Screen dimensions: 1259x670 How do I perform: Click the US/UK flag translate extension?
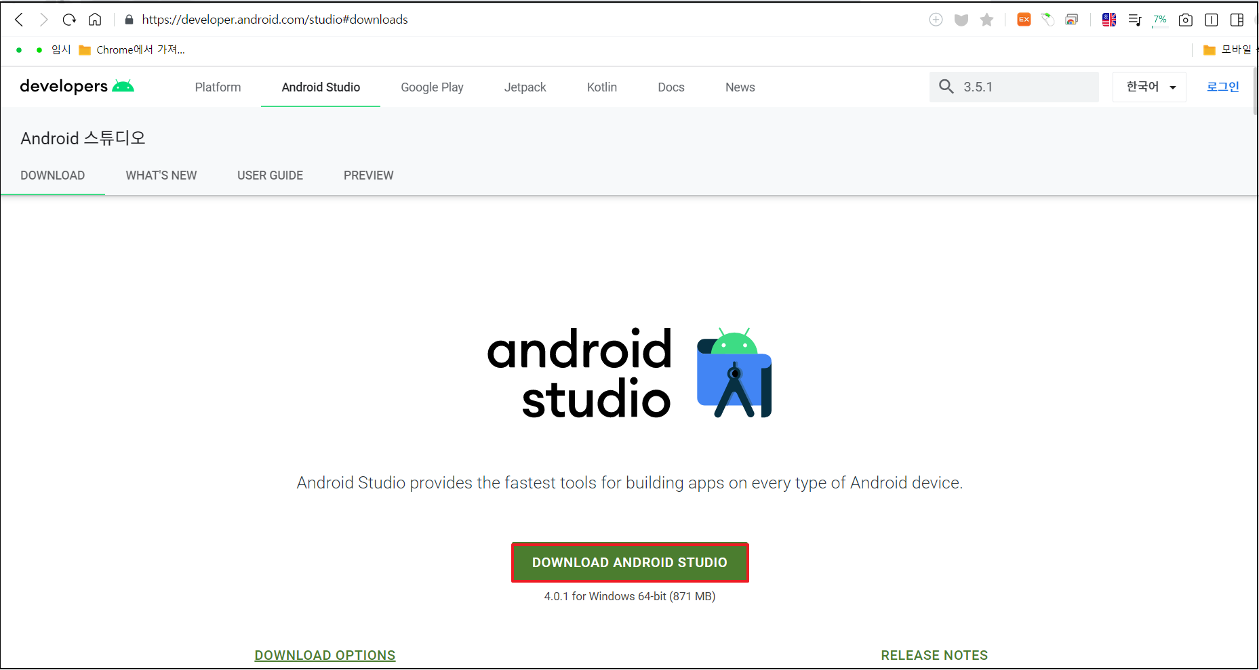[x=1109, y=20]
